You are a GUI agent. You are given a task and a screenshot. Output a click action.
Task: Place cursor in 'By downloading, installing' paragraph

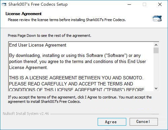[77, 62]
